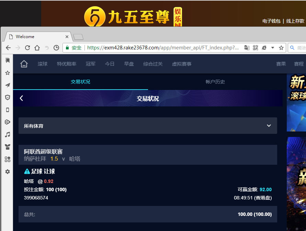The height and width of the screenshot is (231, 306).
Task: Open the 赛程 schedule link
Action: pyautogui.click(x=299, y=64)
